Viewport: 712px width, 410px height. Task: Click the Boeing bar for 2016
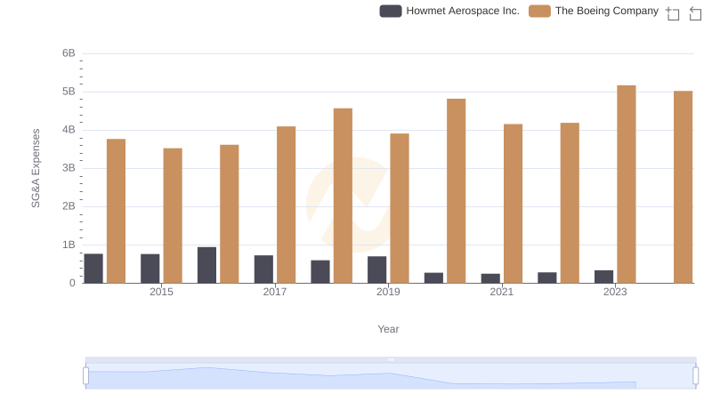(x=230, y=214)
